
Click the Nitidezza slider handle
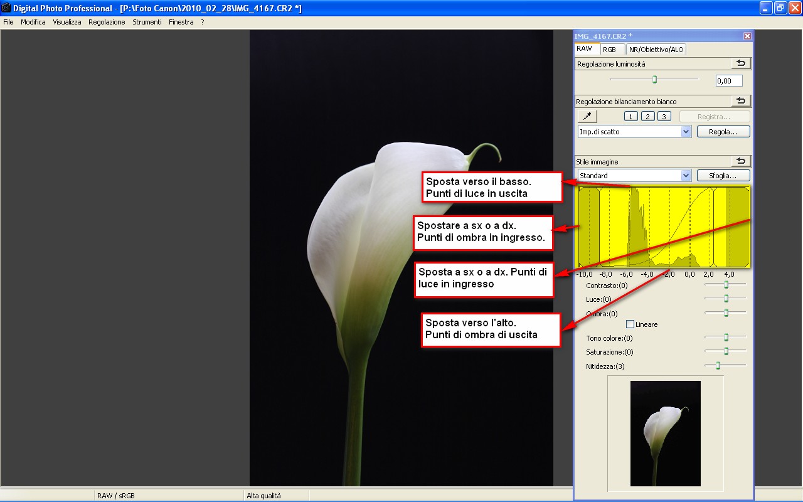pyautogui.click(x=718, y=365)
